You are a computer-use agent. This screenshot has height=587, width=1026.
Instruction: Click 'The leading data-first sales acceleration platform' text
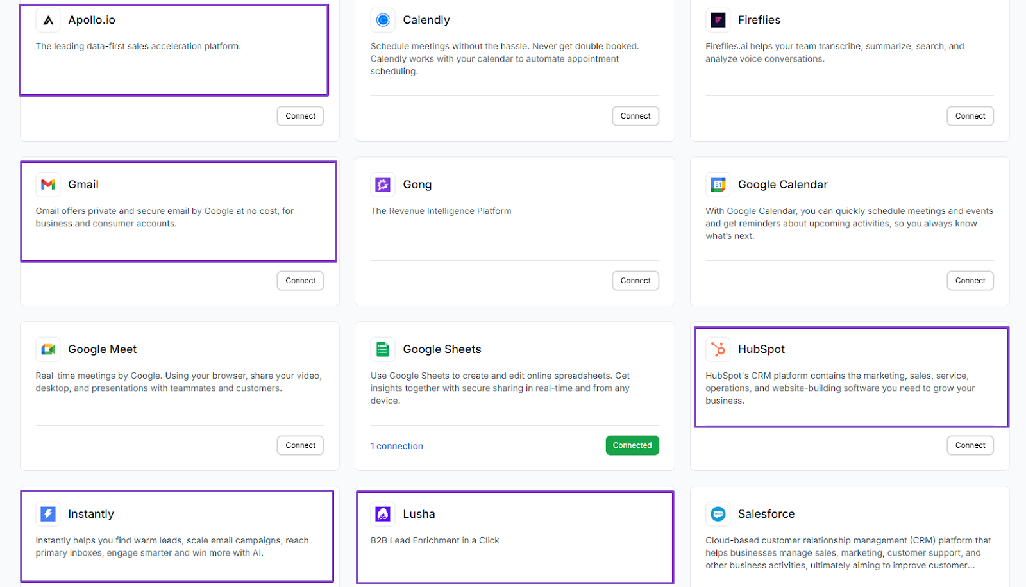(x=139, y=46)
